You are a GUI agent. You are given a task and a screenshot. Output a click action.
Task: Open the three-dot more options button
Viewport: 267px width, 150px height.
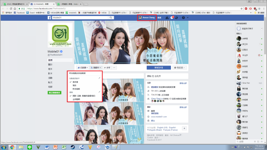(114, 68)
